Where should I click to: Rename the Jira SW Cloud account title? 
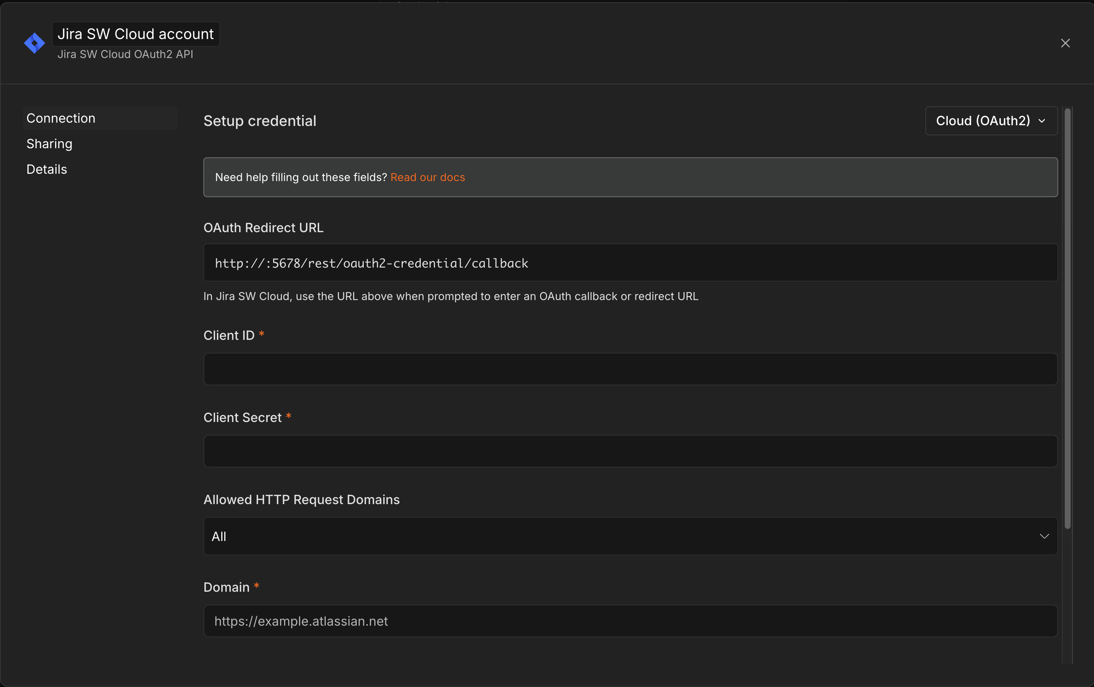point(136,34)
